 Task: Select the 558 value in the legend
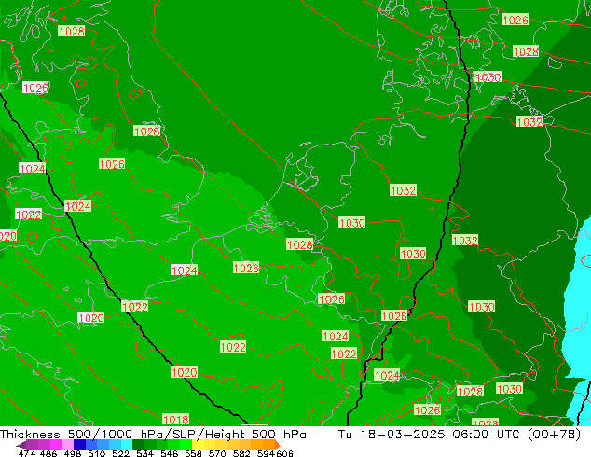(x=193, y=453)
